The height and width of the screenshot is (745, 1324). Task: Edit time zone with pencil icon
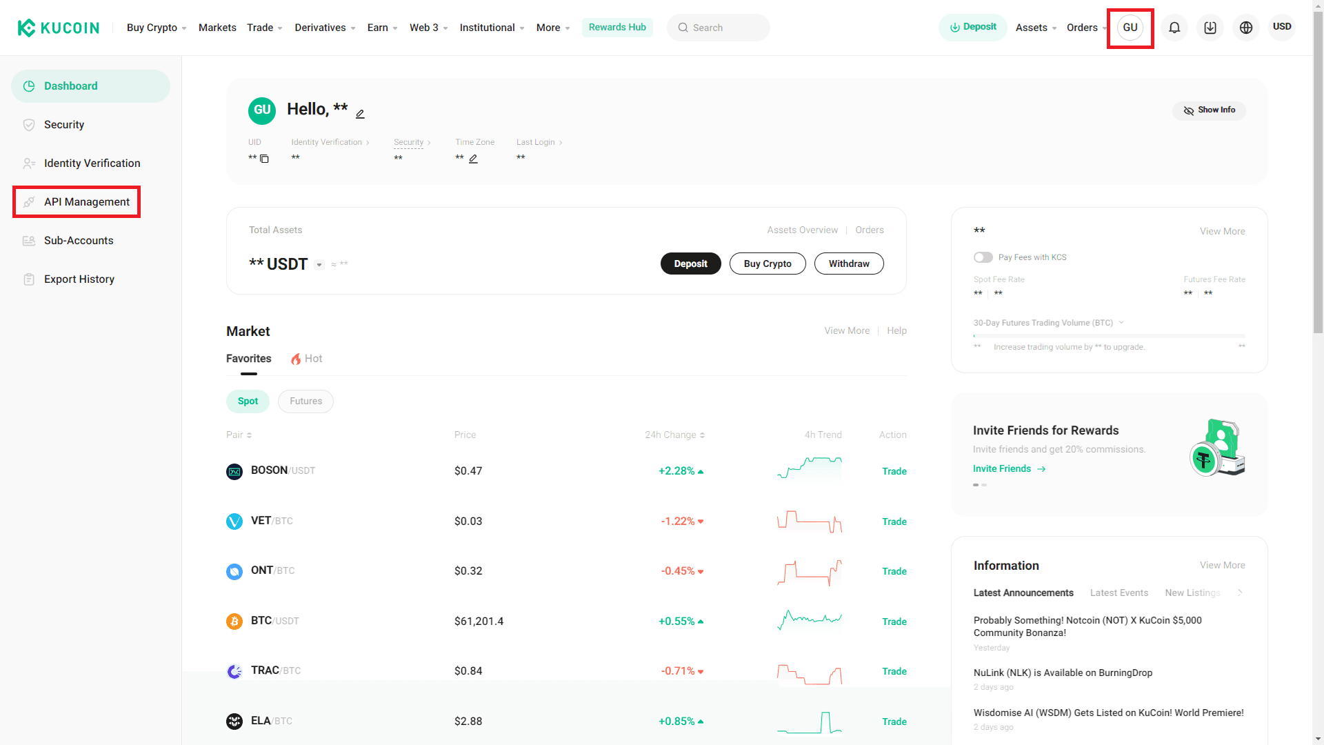tap(473, 159)
